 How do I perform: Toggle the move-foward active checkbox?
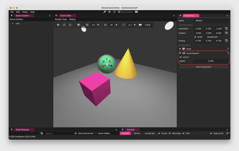[181, 57]
